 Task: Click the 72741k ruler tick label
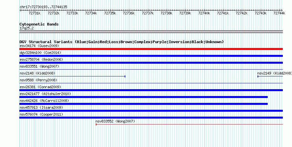tap(223, 13)
